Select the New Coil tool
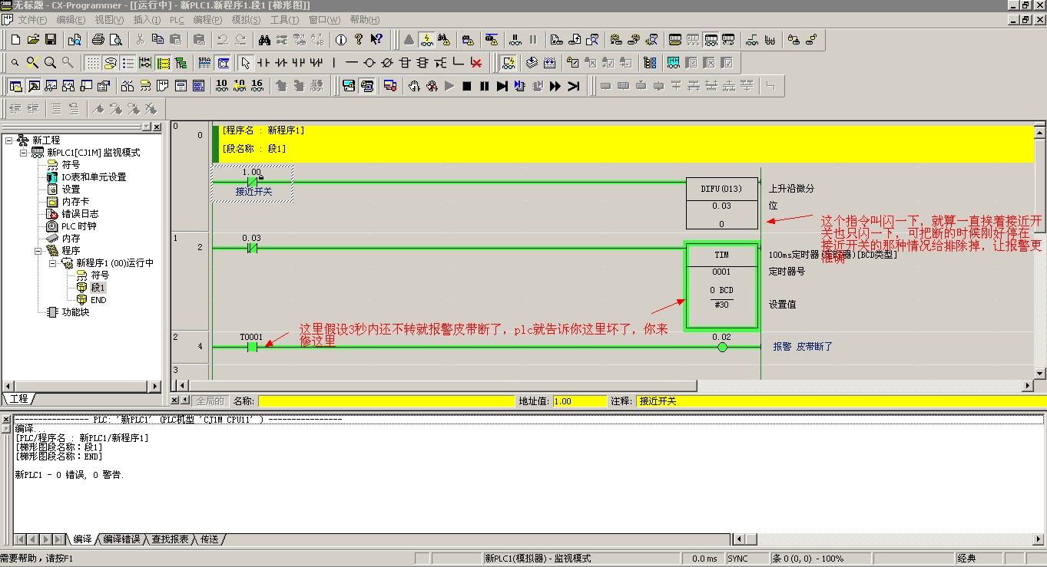This screenshot has width=1047, height=567. tap(369, 63)
